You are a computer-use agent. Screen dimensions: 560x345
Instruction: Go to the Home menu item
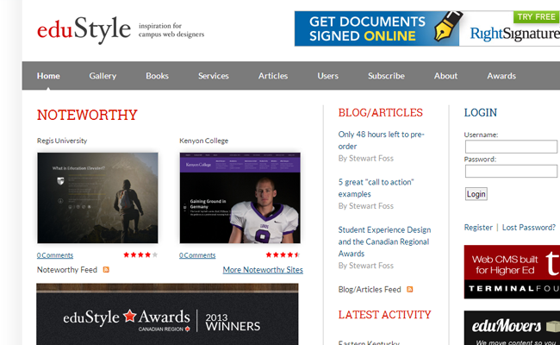click(48, 76)
